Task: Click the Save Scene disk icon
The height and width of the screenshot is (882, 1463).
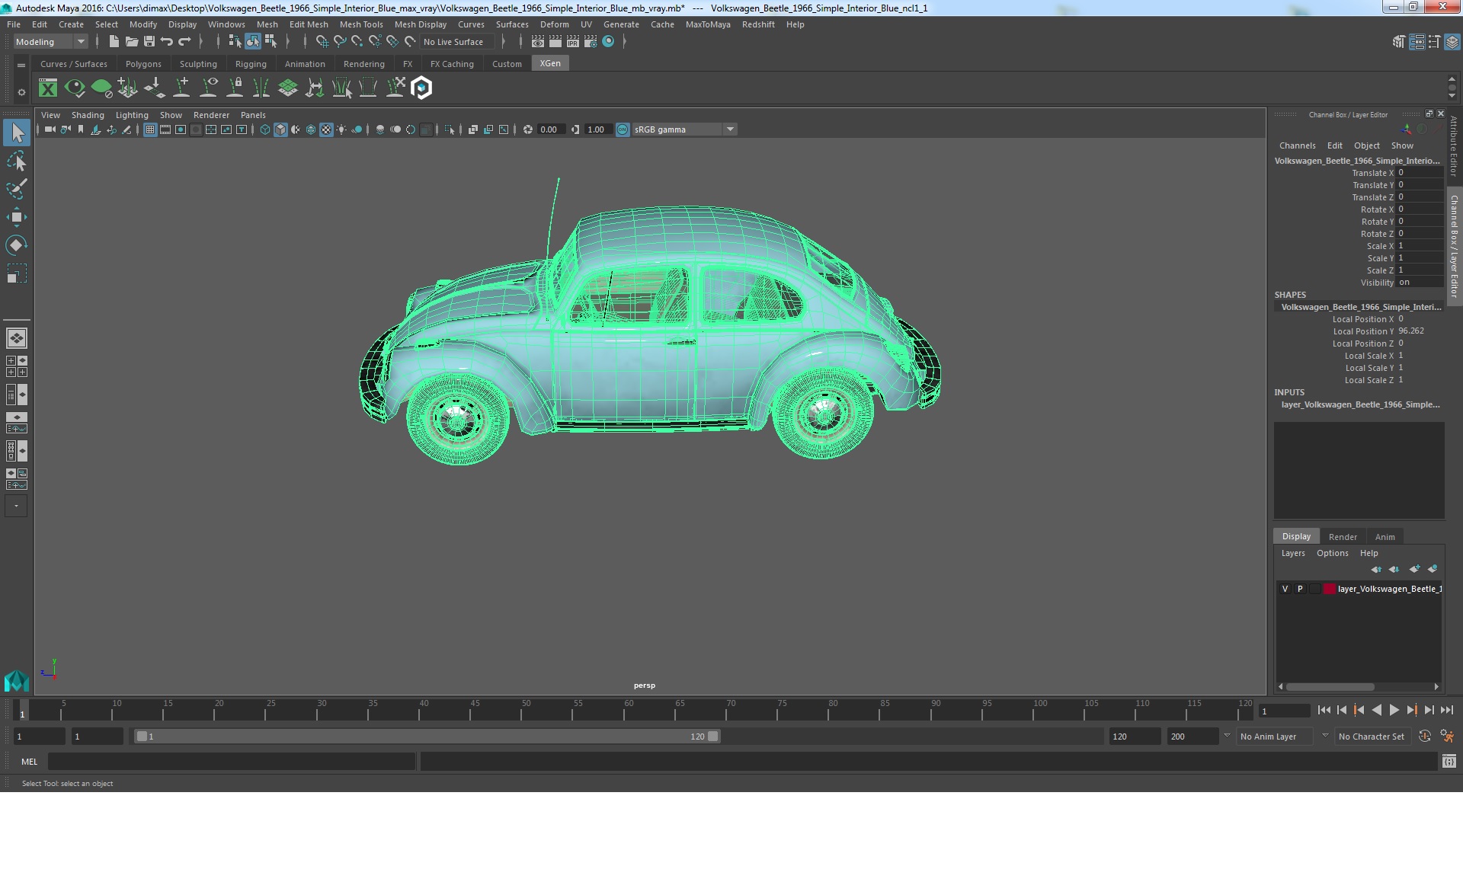Action: point(149,42)
